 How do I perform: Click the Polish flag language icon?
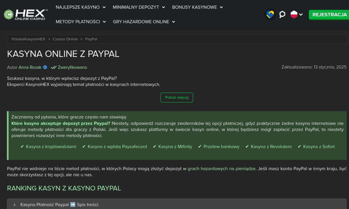point(294,14)
